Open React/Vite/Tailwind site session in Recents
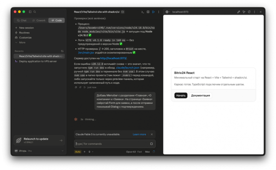This screenshot has height=170, width=276. (x=39, y=56)
